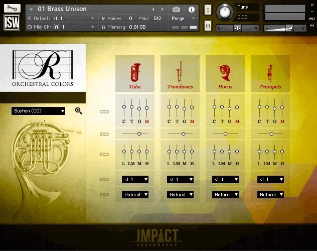Toggle link icon for output st. 1 row
The width and height of the screenshot is (317, 251).
[104, 179]
